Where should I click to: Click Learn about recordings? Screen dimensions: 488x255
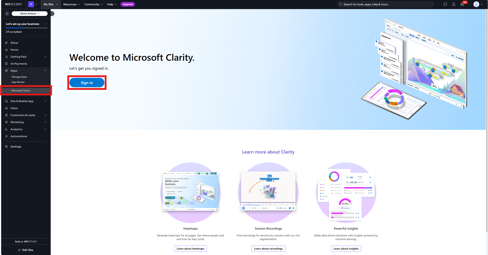coord(268,249)
